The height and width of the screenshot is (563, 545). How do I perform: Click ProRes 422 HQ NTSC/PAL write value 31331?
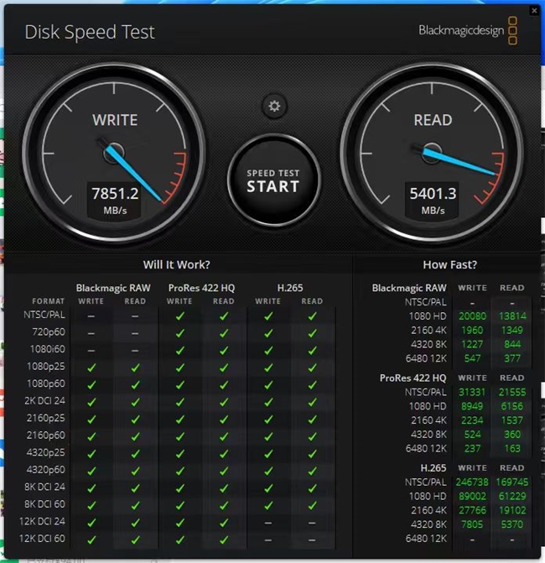472,392
